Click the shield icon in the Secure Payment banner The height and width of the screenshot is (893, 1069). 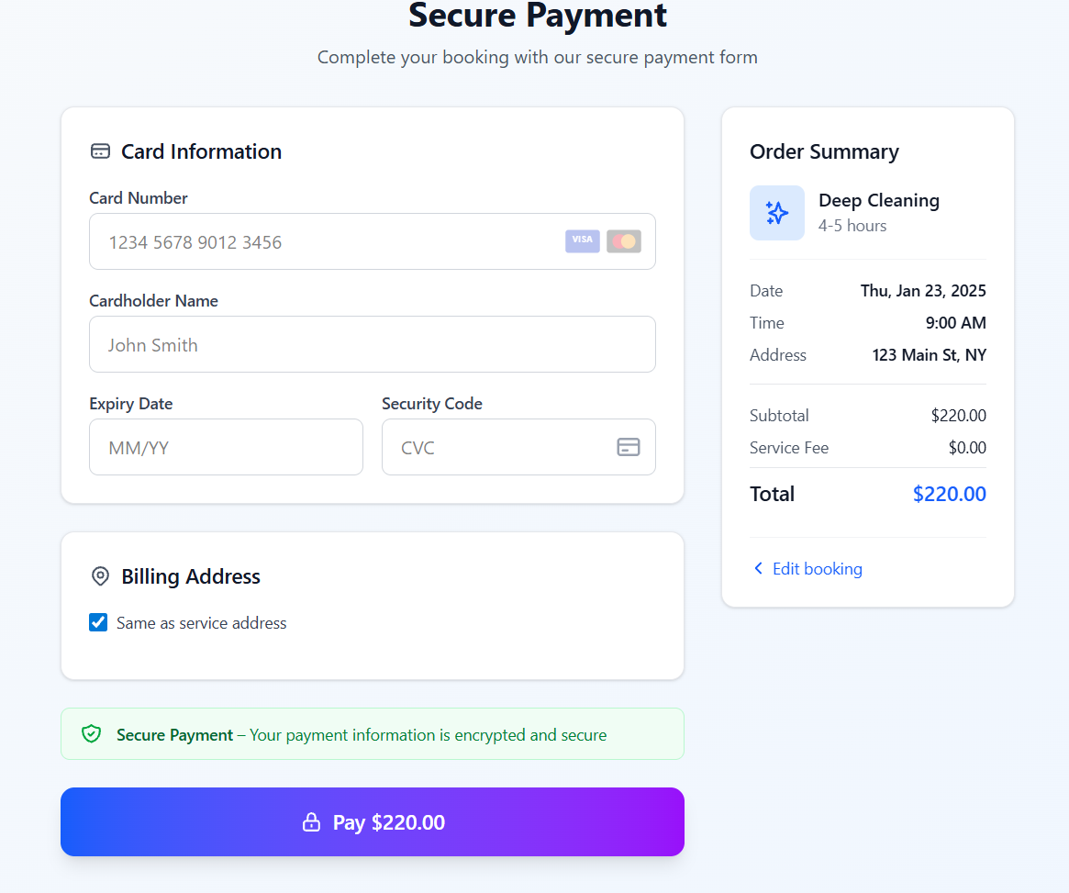[x=91, y=734]
